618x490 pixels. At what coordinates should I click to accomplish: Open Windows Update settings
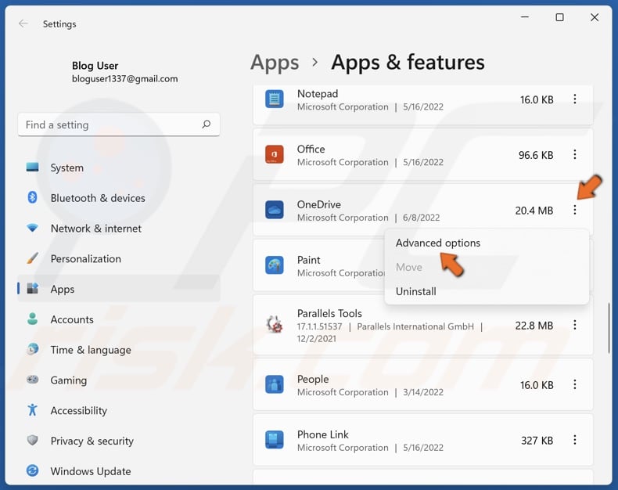[x=118, y=471]
